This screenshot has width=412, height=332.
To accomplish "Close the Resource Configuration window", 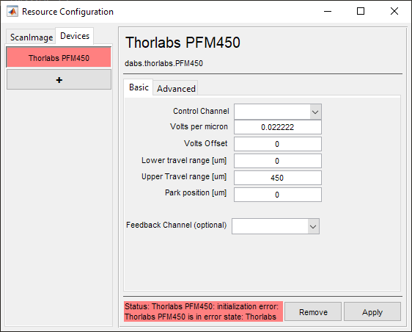I will click(x=394, y=11).
